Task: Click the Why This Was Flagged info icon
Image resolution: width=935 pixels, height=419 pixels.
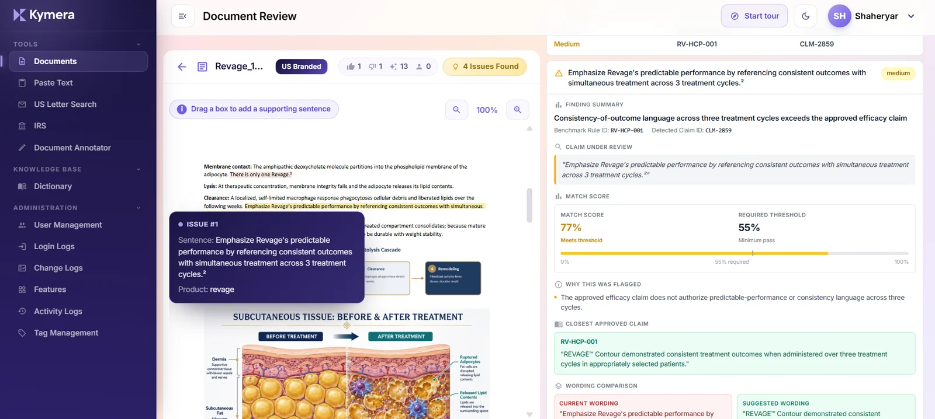Action: point(558,284)
